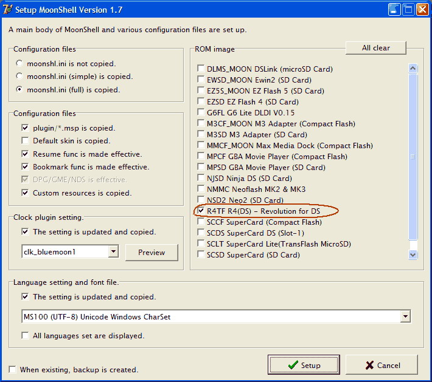Open the MS100 Unicode charset dropdown
432x382 pixels.
405,316
